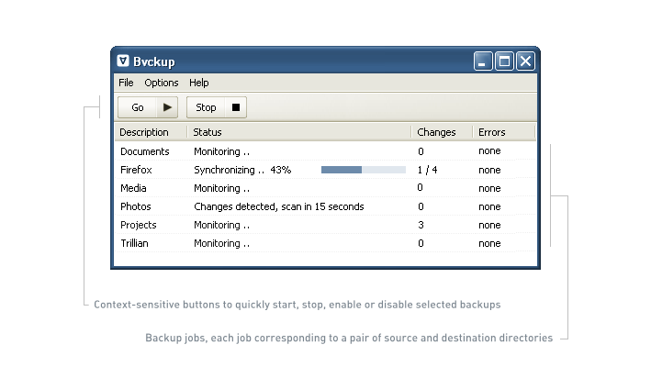651x367 pixels.
Task: Sort by the Description column header
Action: 145,132
